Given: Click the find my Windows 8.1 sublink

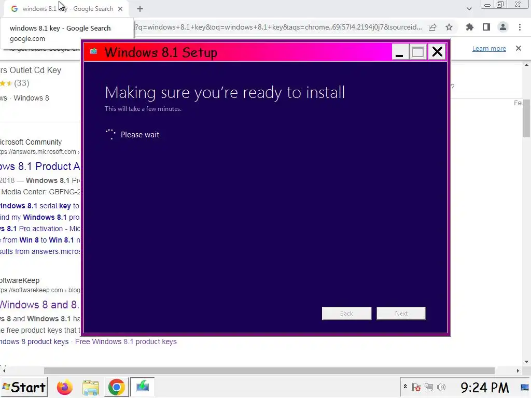Looking at the screenshot, I should pyautogui.click(x=39, y=217).
